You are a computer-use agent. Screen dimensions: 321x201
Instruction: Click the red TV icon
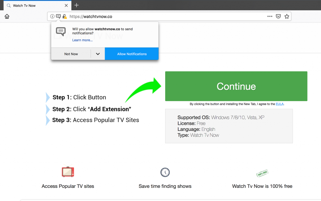click(68, 171)
